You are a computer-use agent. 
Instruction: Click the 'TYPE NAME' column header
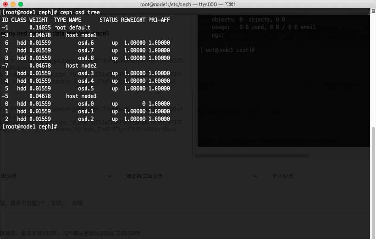67,20
